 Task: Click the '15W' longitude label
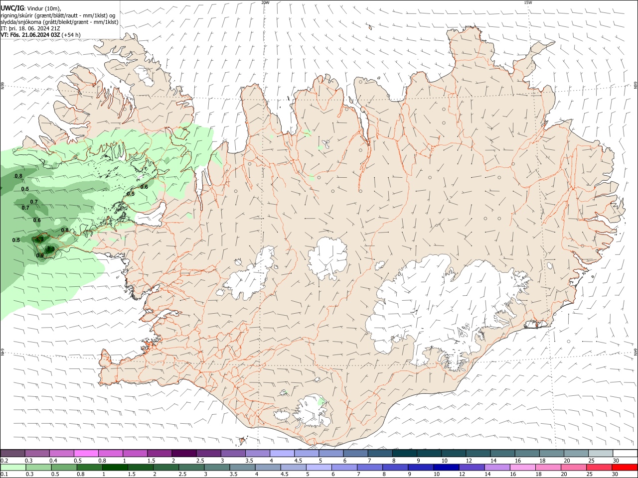point(529,2)
